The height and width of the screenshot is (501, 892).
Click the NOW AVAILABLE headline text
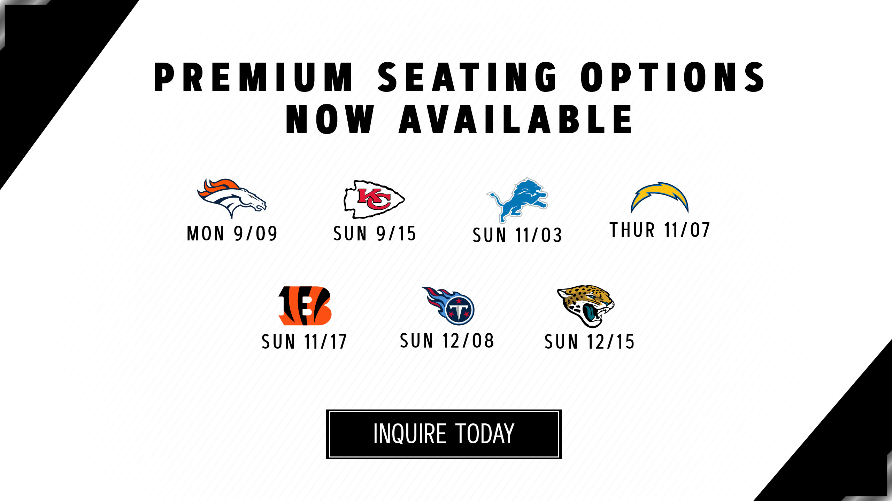click(459, 119)
